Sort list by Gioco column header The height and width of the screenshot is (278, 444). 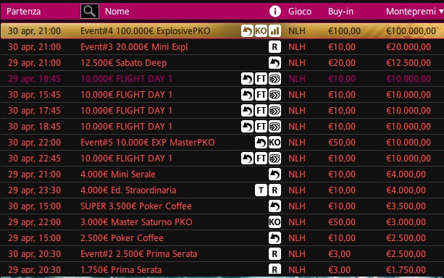(300, 12)
